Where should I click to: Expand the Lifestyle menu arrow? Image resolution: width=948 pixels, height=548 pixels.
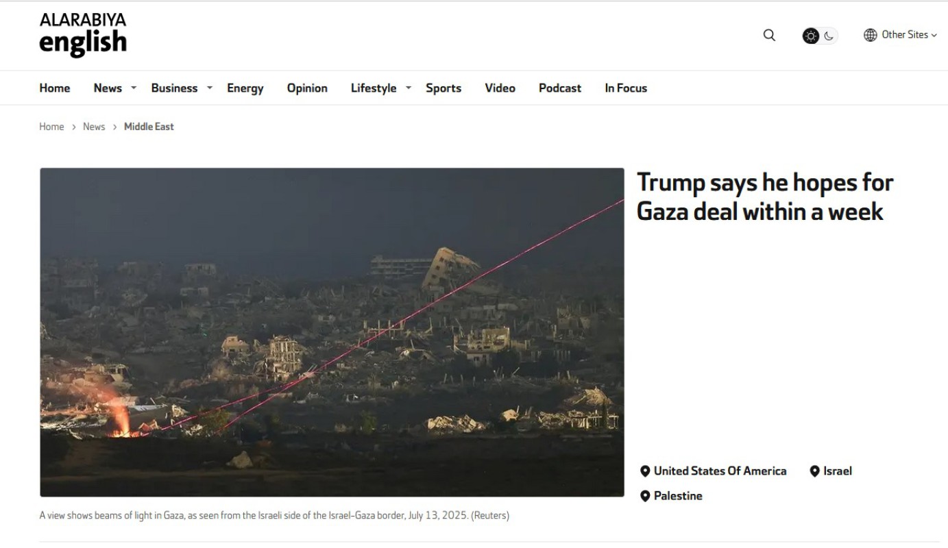(409, 88)
